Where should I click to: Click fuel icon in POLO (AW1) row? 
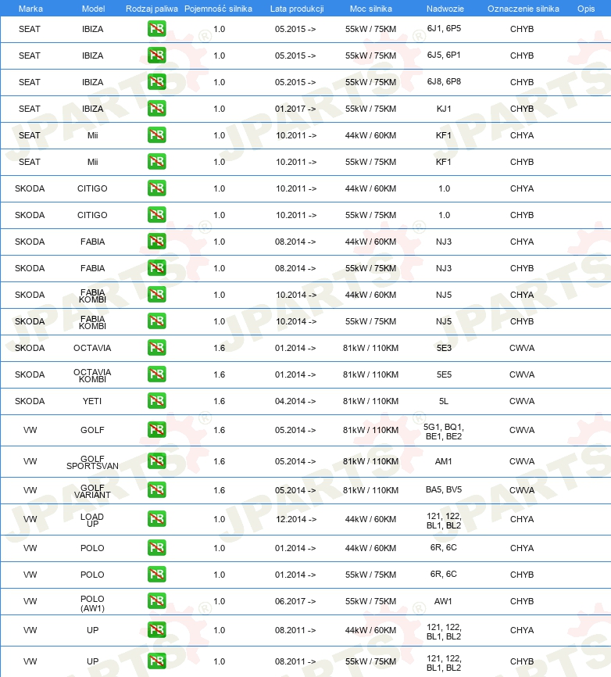click(x=156, y=600)
